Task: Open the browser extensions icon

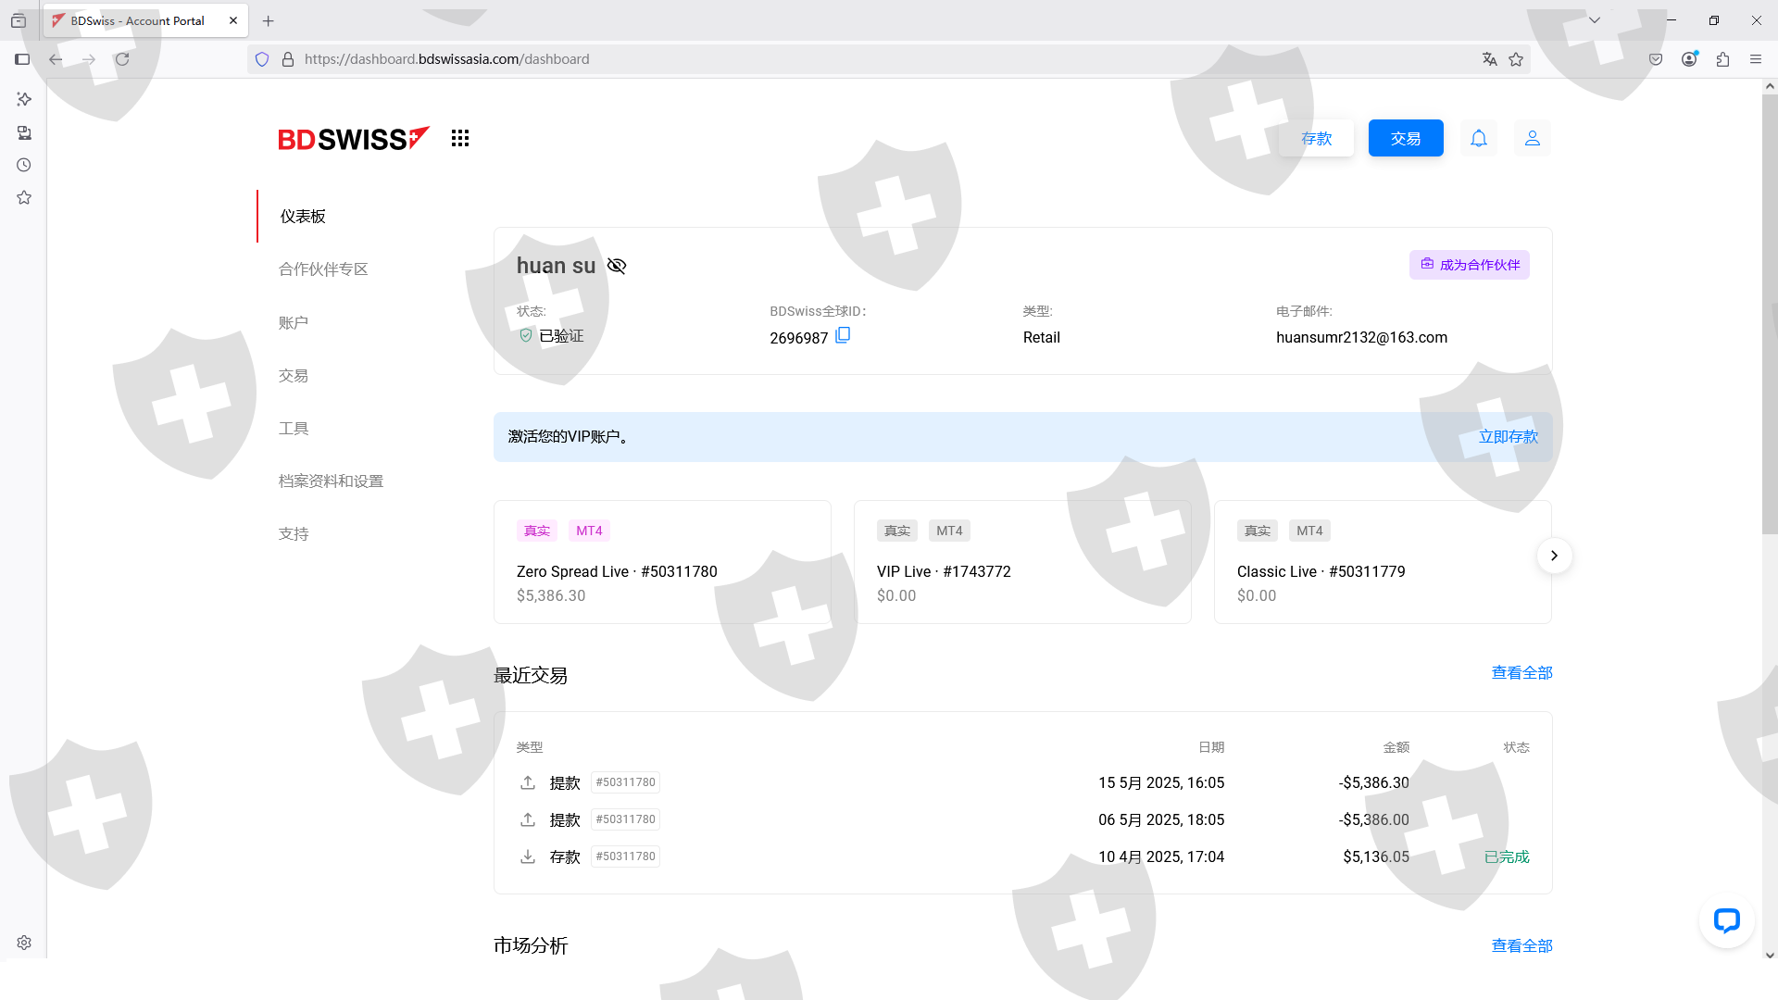Action: pyautogui.click(x=1722, y=59)
